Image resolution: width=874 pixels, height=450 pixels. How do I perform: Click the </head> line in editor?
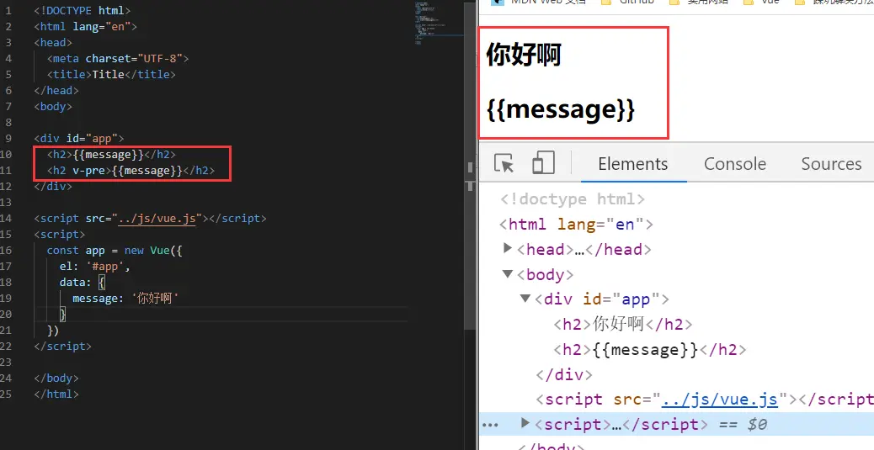click(56, 90)
